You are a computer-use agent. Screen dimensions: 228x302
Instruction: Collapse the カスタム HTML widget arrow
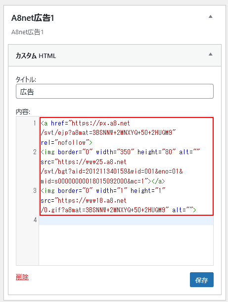211,54
